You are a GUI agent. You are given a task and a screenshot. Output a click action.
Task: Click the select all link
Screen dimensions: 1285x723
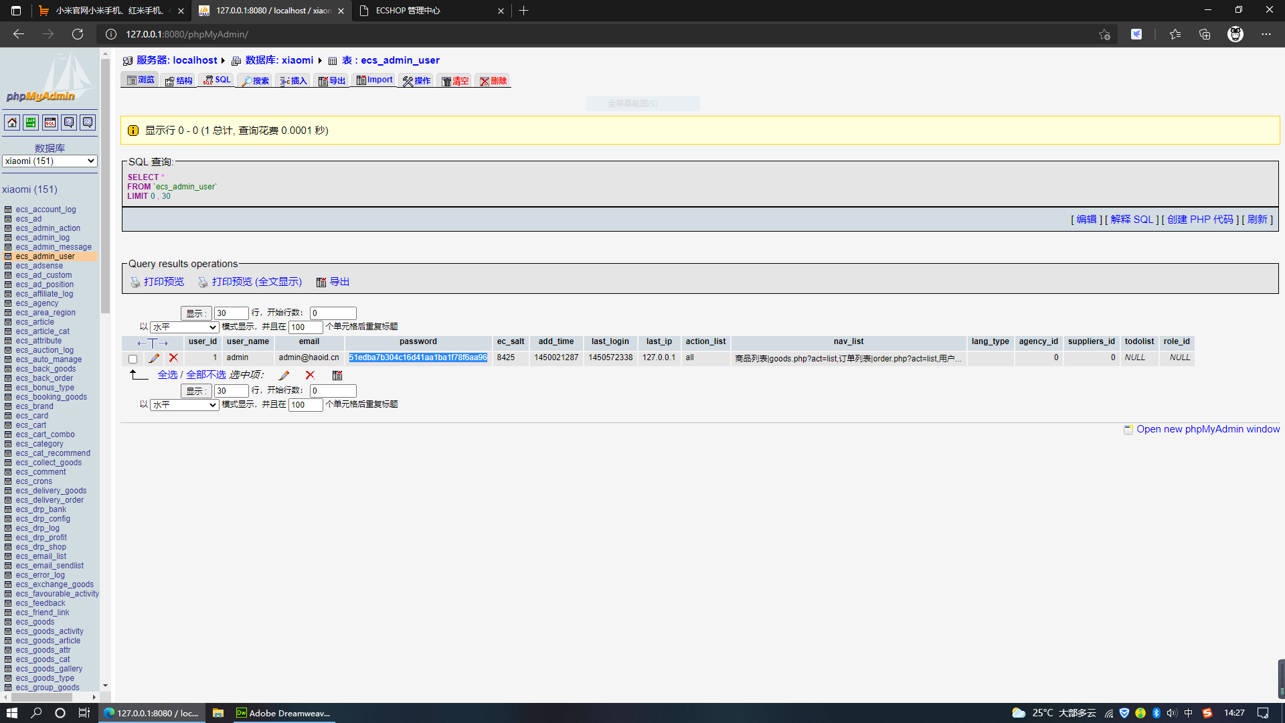[x=167, y=375]
